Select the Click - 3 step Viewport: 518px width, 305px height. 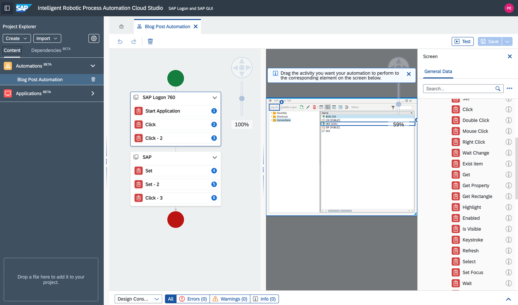[x=176, y=198]
